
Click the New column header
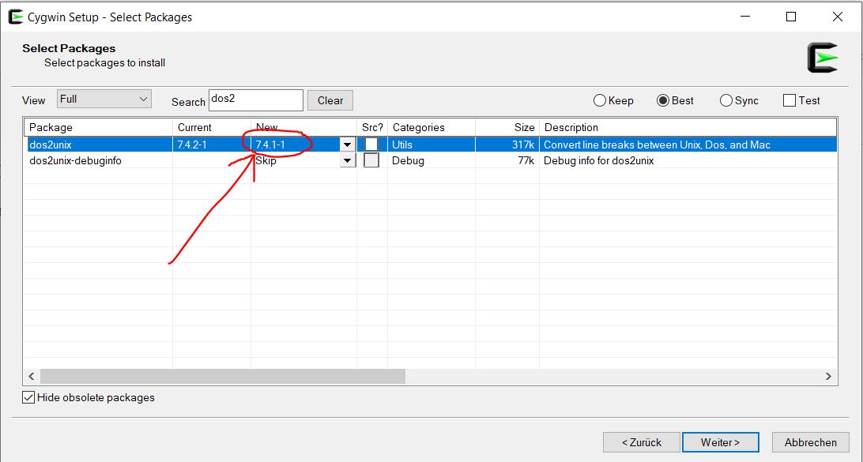[303, 128]
